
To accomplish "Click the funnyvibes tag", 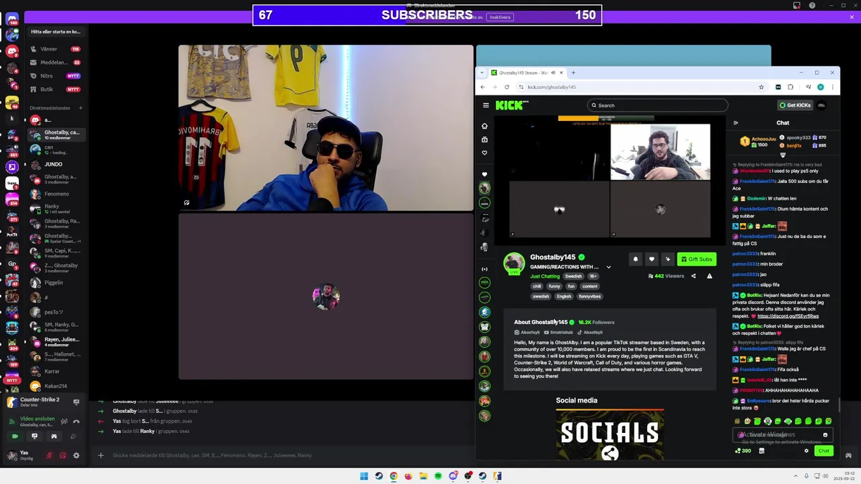I will tap(589, 296).
